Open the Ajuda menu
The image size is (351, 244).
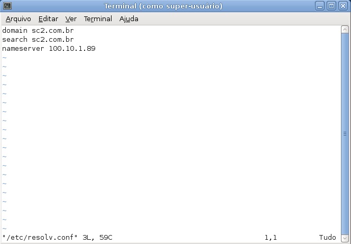tap(128, 19)
